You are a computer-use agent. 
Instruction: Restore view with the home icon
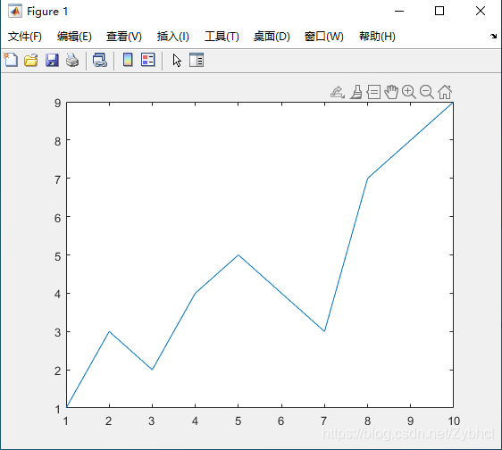tap(445, 92)
